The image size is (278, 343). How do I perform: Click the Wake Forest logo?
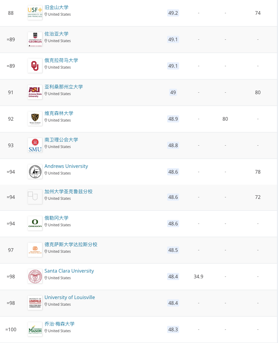pos(35,119)
